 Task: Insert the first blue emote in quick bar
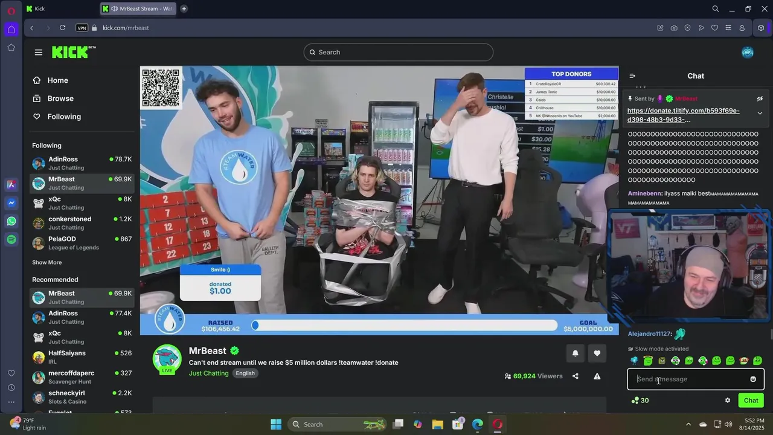coord(634,361)
